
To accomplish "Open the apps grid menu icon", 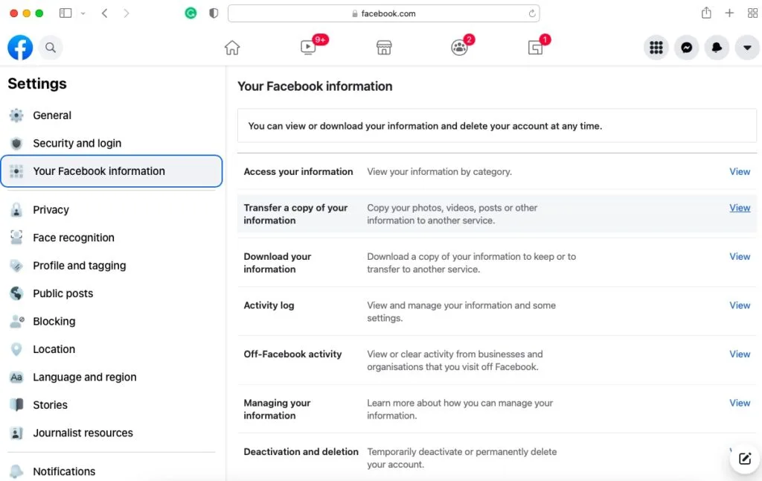I will 656,48.
